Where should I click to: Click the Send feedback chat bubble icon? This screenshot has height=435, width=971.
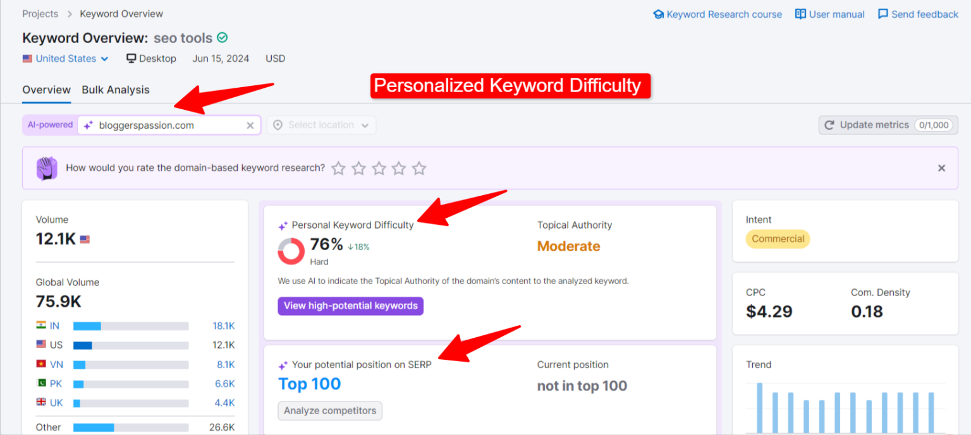883,14
